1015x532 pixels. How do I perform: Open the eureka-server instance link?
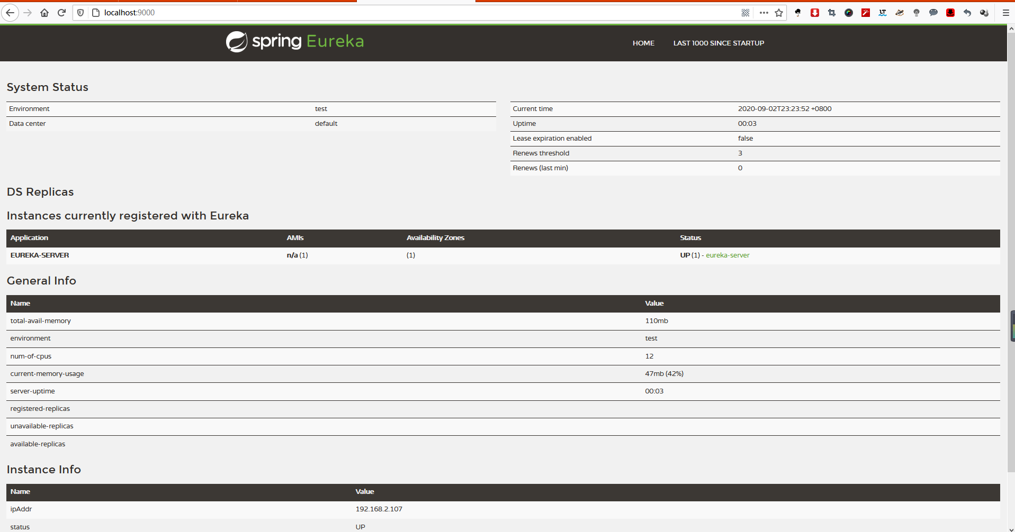727,255
